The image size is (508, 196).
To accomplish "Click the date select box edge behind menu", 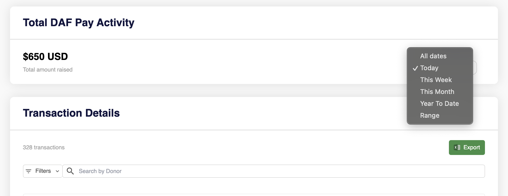I will coord(475,67).
